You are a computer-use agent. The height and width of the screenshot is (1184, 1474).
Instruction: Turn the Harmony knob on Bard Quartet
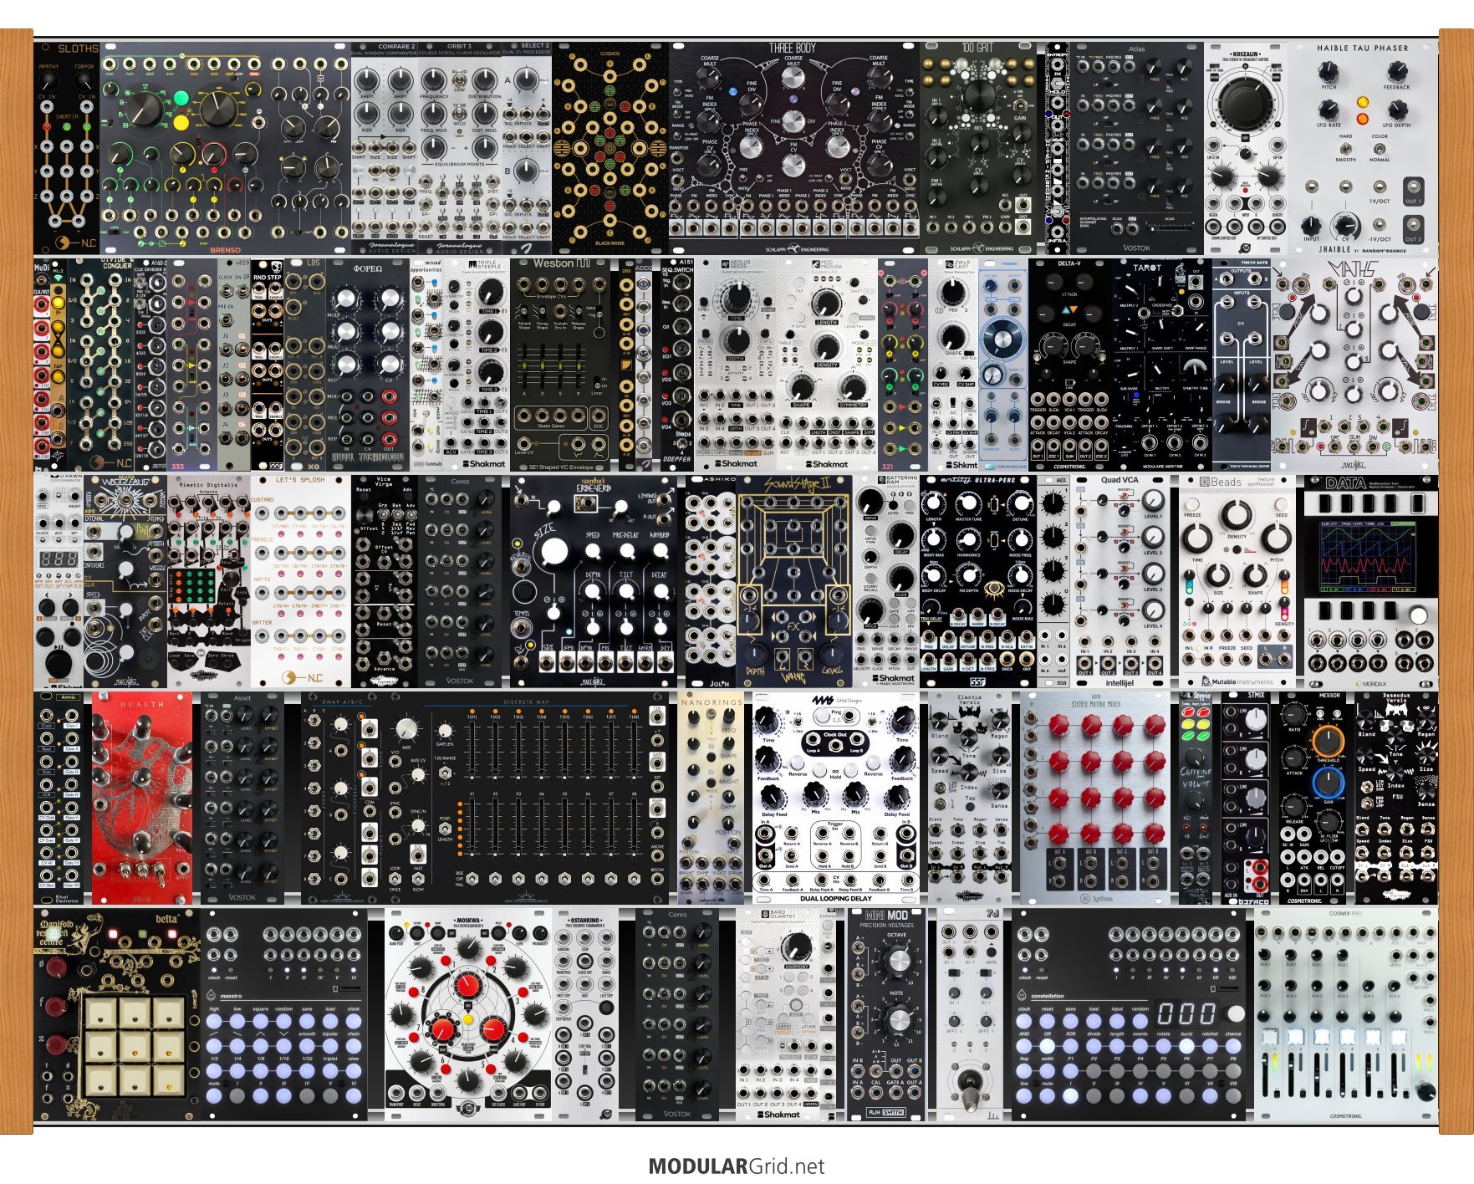point(798,946)
